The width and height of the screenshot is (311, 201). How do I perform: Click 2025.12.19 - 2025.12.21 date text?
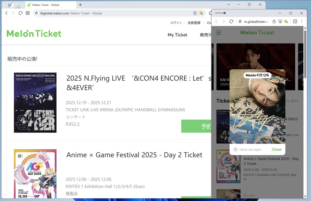point(88,103)
